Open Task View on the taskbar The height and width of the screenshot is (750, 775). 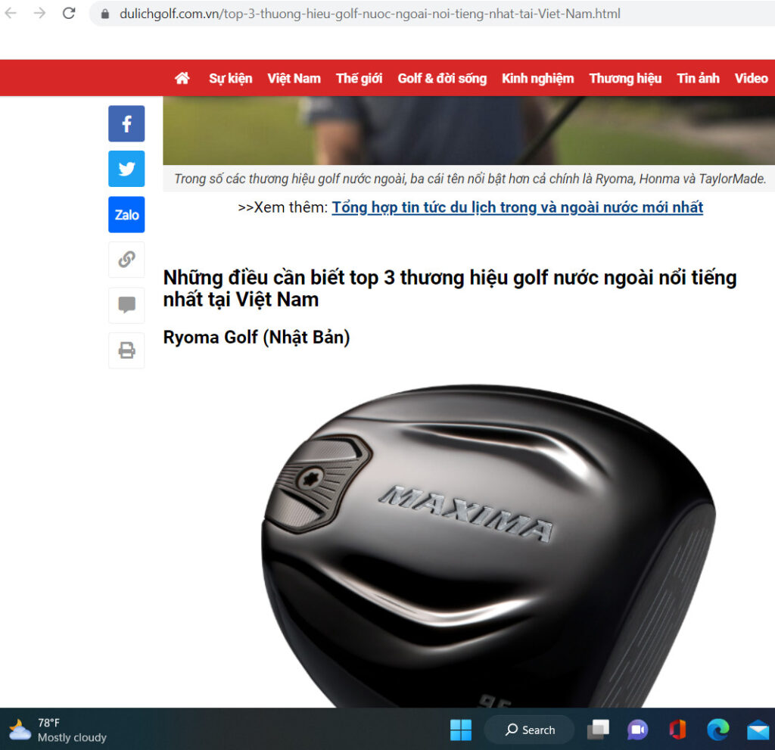598,730
